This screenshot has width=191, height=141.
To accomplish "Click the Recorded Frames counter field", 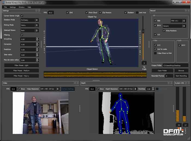I will [x=169, y=76].
